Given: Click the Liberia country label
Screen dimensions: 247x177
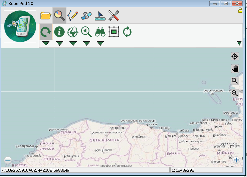Looking at the screenshot, I should click(68, 132).
